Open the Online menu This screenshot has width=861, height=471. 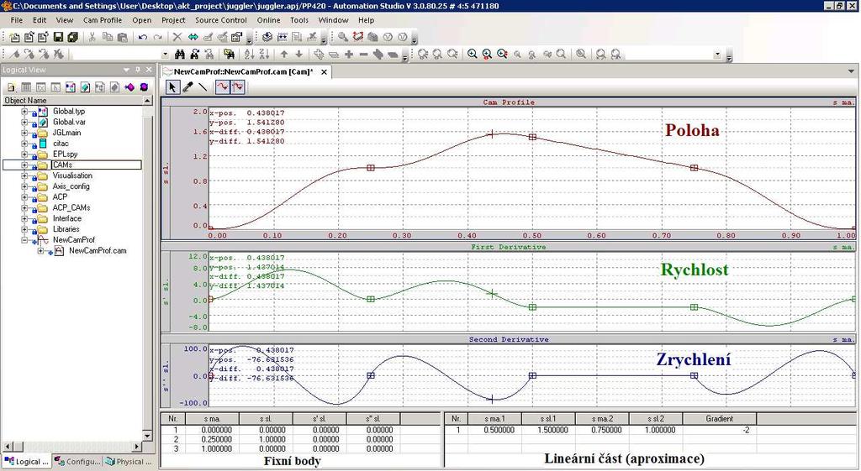tap(268, 20)
